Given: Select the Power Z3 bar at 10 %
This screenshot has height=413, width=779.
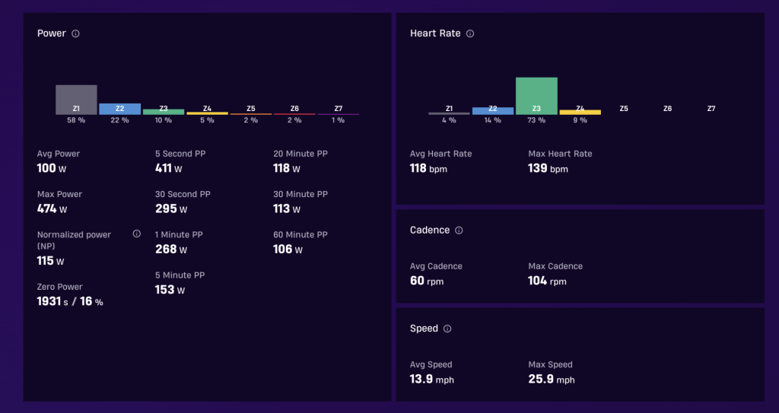Looking at the screenshot, I should 164,112.
